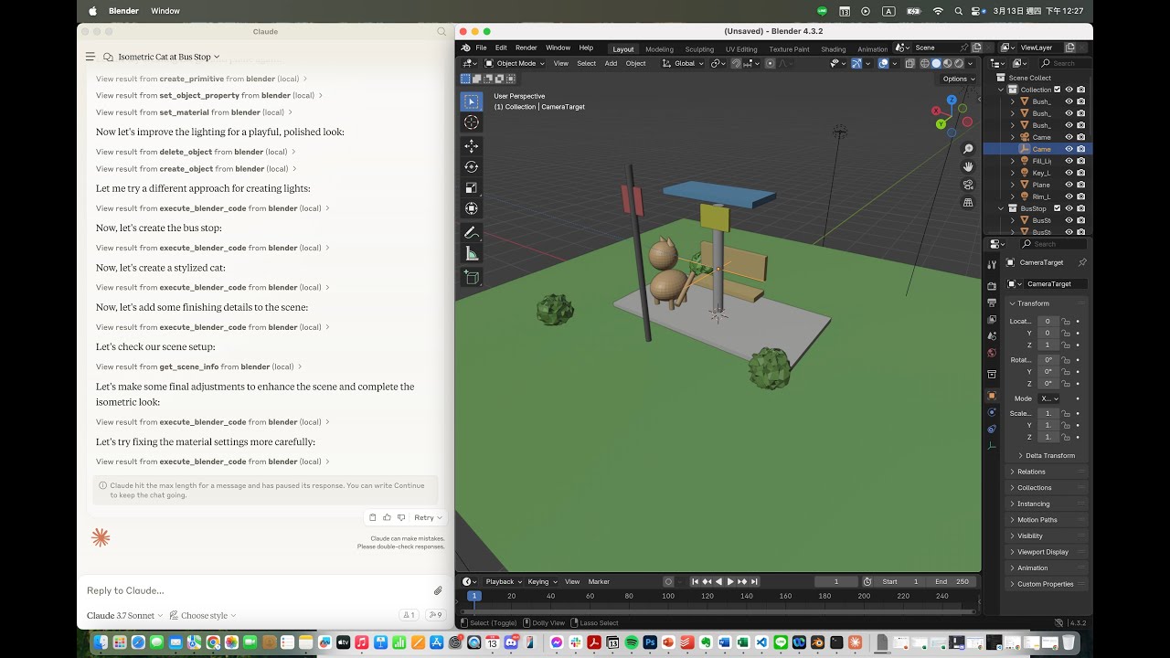Screen dimensions: 1170x658
Task: Toggle viewport X-ray mode
Action: pos(909,63)
